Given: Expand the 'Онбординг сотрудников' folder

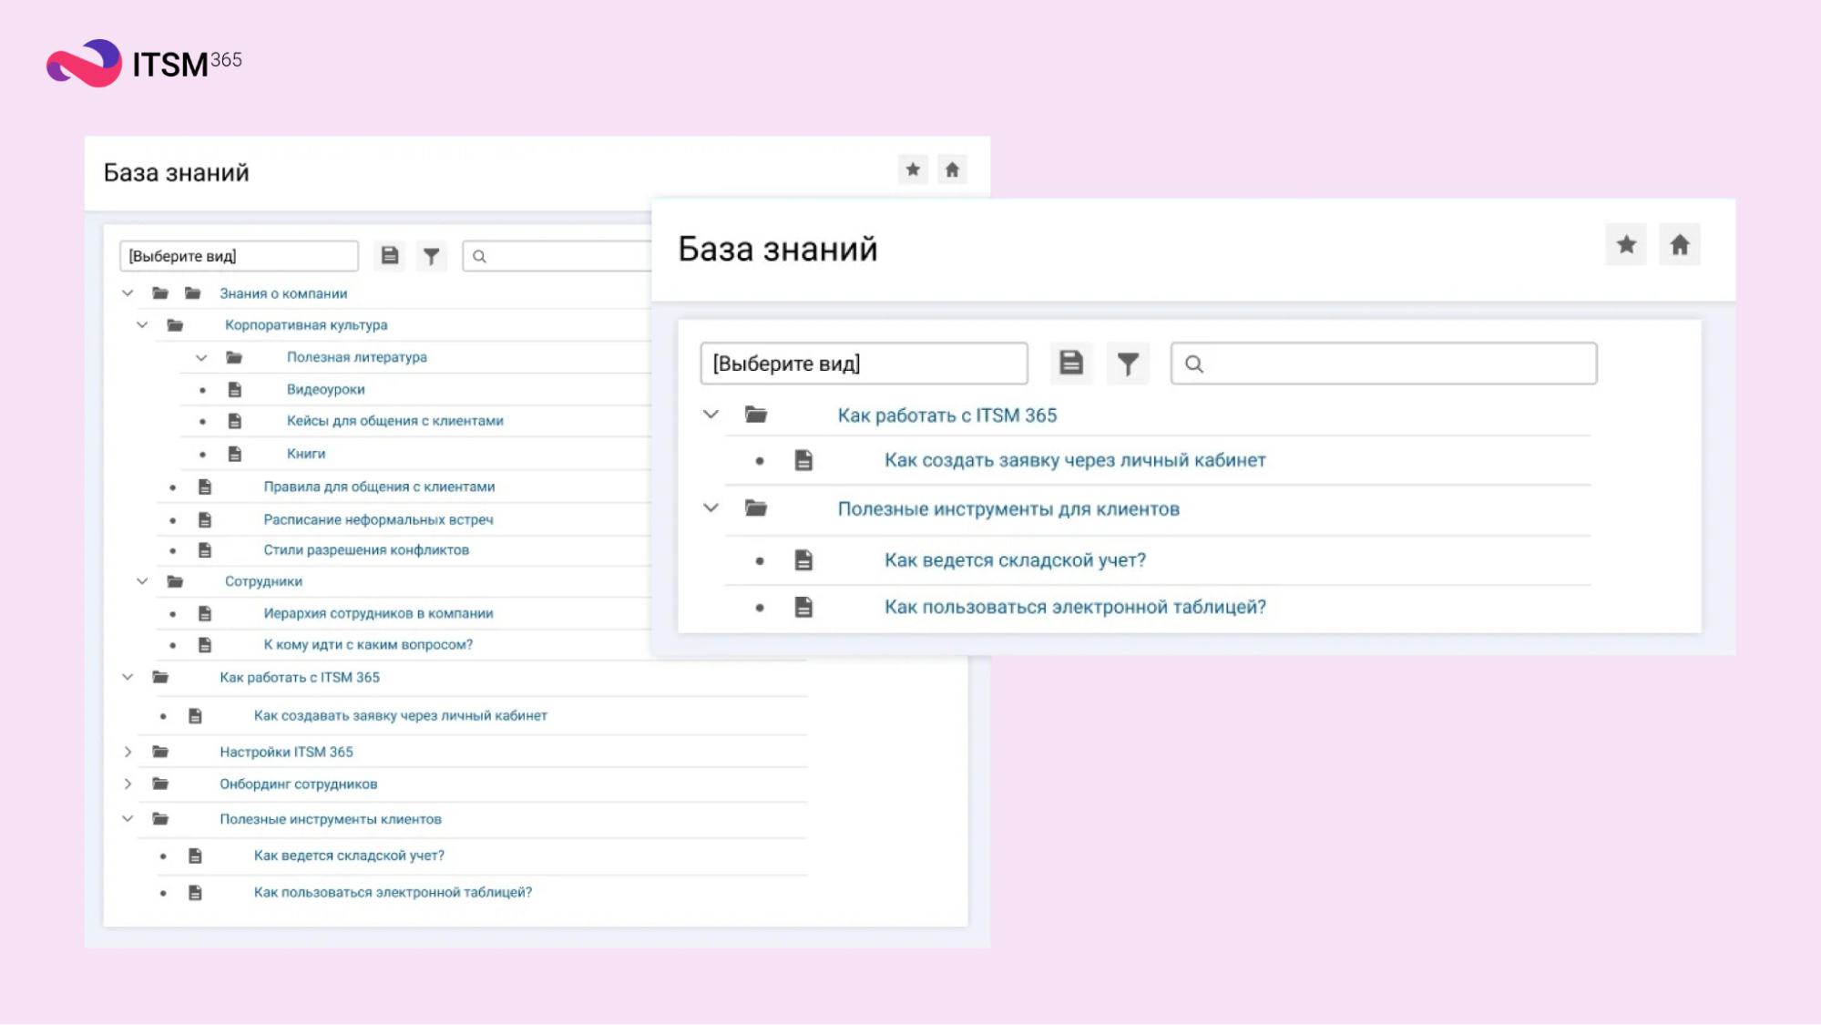Looking at the screenshot, I should 128,784.
